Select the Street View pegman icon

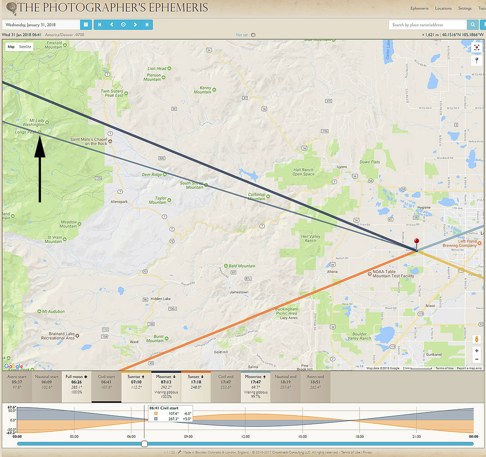[x=477, y=339]
